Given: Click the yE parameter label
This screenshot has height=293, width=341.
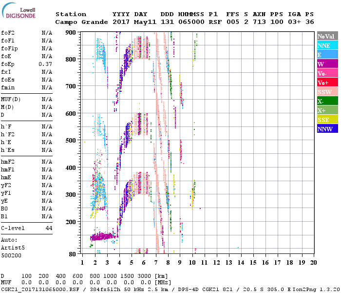Looking at the screenshot, I should 4,201.
